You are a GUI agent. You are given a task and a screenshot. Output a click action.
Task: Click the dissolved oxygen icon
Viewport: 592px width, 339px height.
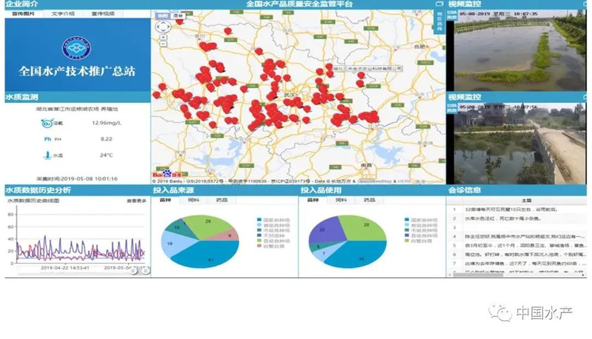[x=47, y=123]
